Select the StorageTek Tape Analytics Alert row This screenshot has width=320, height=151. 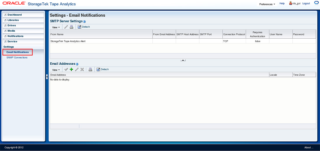[183, 41]
